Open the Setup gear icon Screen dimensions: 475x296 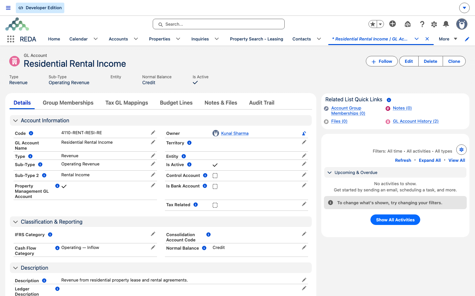coord(434,24)
